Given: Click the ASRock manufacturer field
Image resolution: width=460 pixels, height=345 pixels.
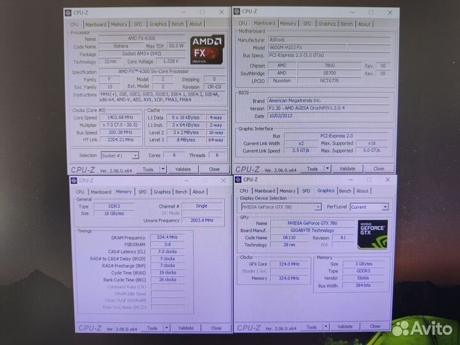Looking at the screenshot, I should 329,40.
